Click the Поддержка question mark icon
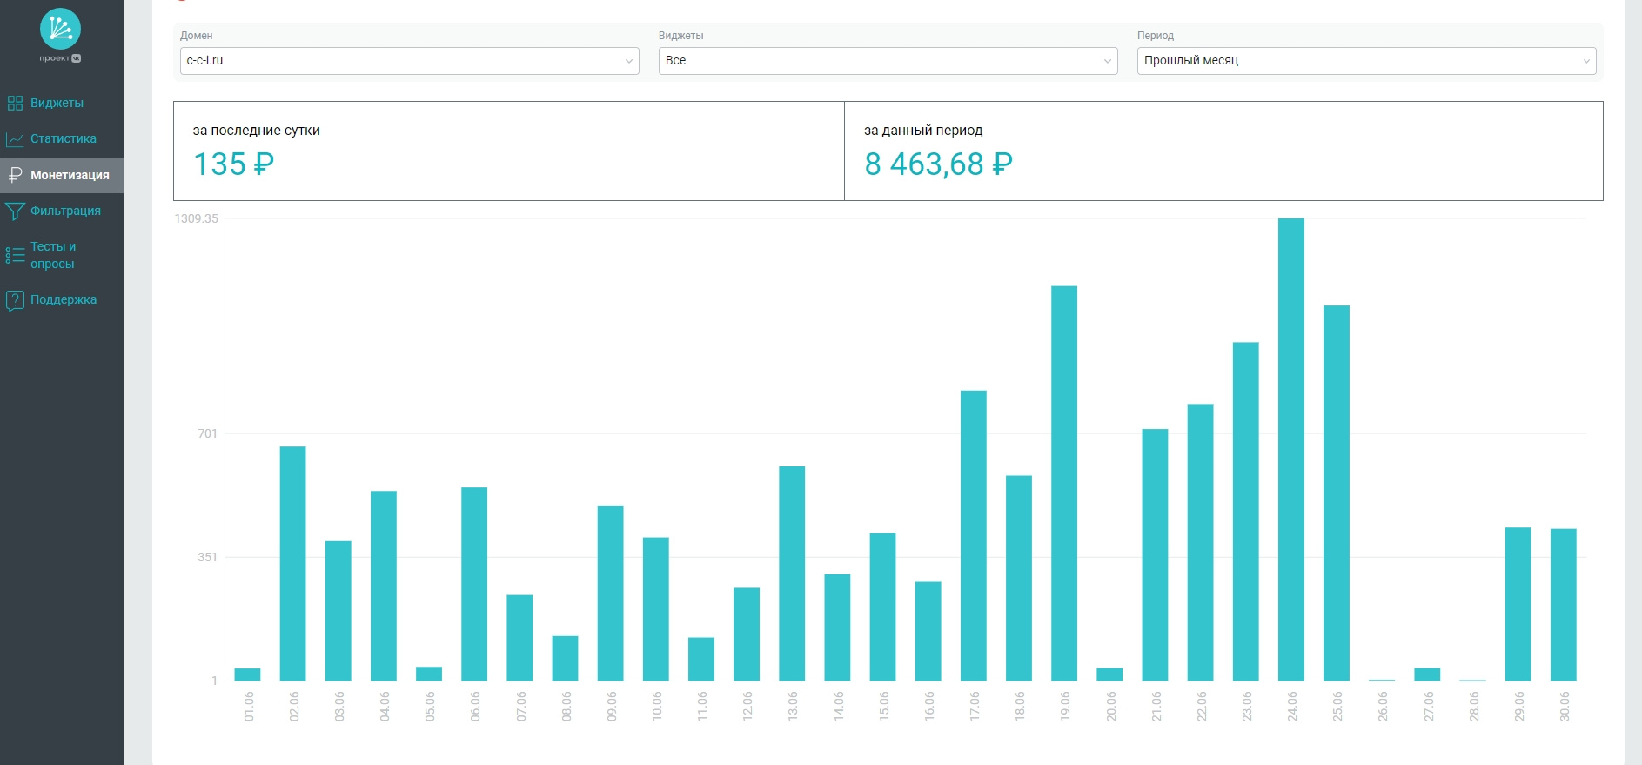Screen dimensions: 1642x765 pos(15,300)
